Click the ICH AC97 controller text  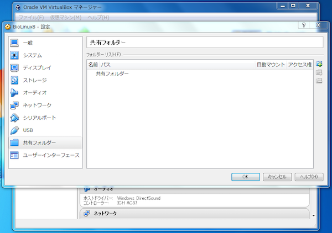click(127, 203)
